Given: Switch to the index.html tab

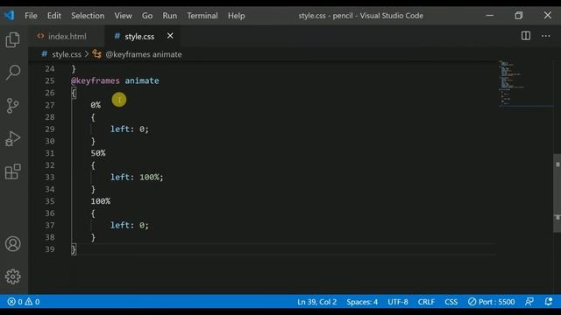Looking at the screenshot, I should click(67, 36).
